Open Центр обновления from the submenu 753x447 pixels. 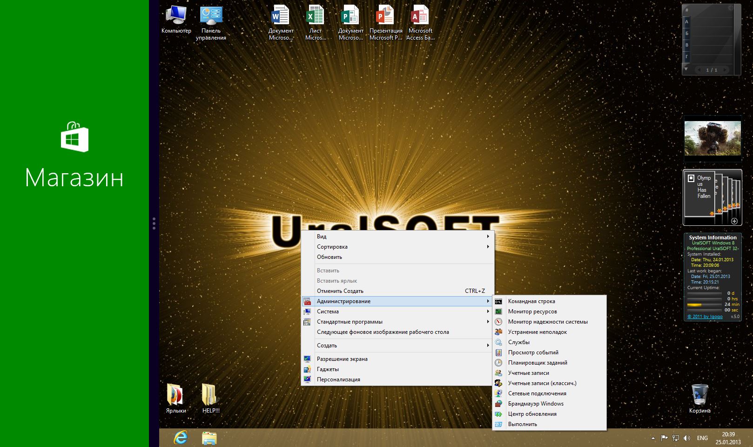tap(550, 414)
